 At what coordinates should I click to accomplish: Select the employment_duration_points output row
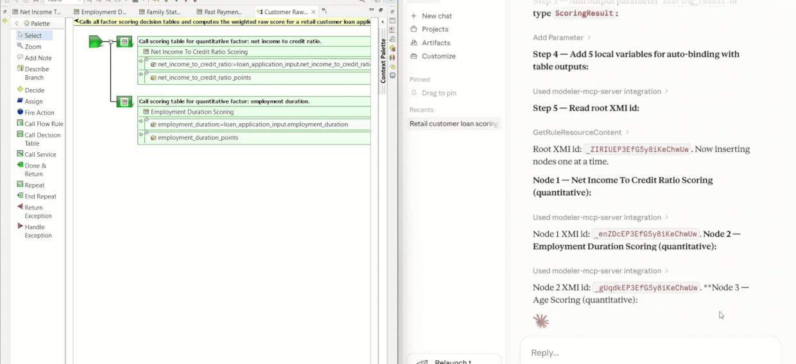pos(254,137)
